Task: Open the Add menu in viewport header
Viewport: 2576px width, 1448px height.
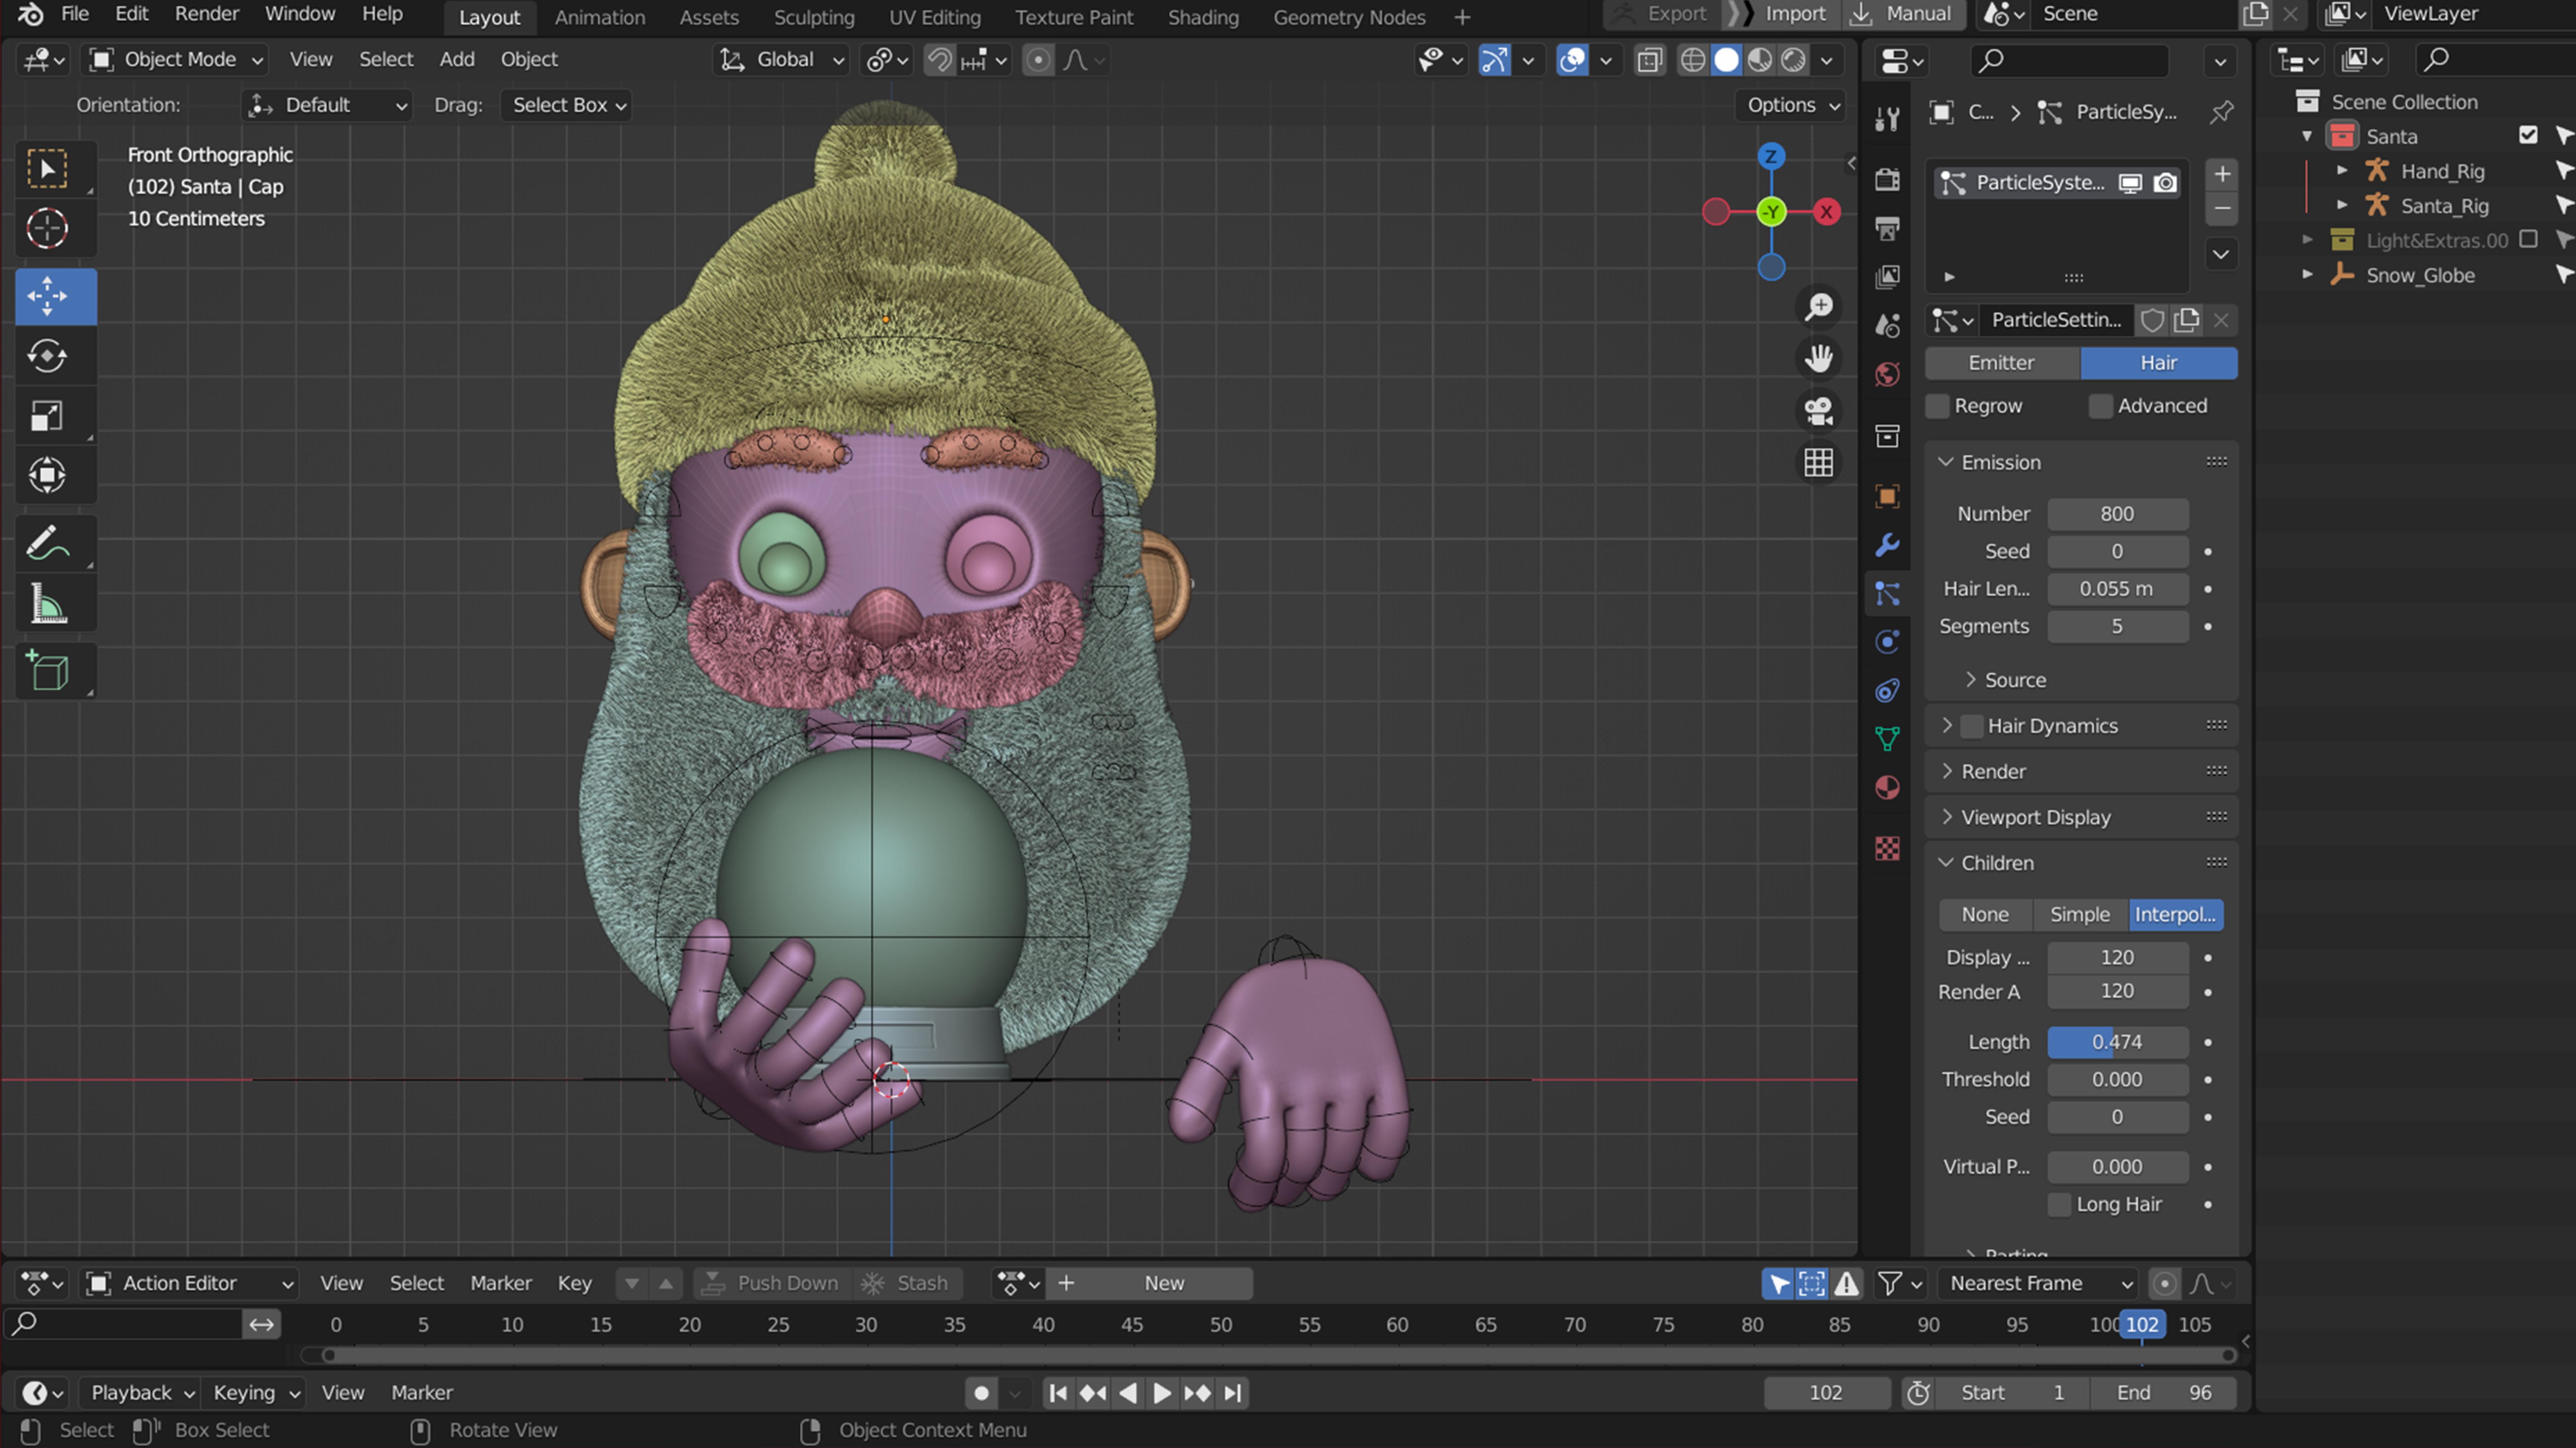Action: click(456, 60)
